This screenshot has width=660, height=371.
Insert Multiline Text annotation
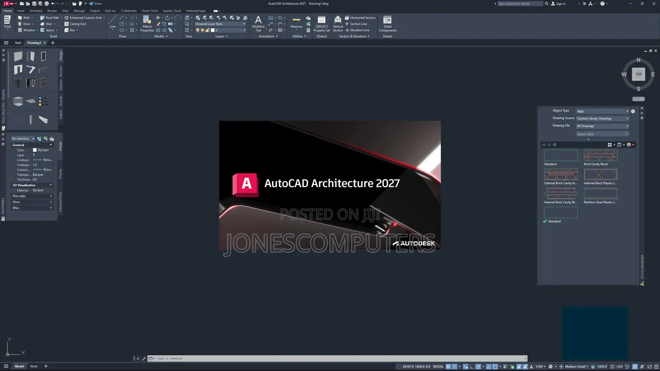[258, 23]
